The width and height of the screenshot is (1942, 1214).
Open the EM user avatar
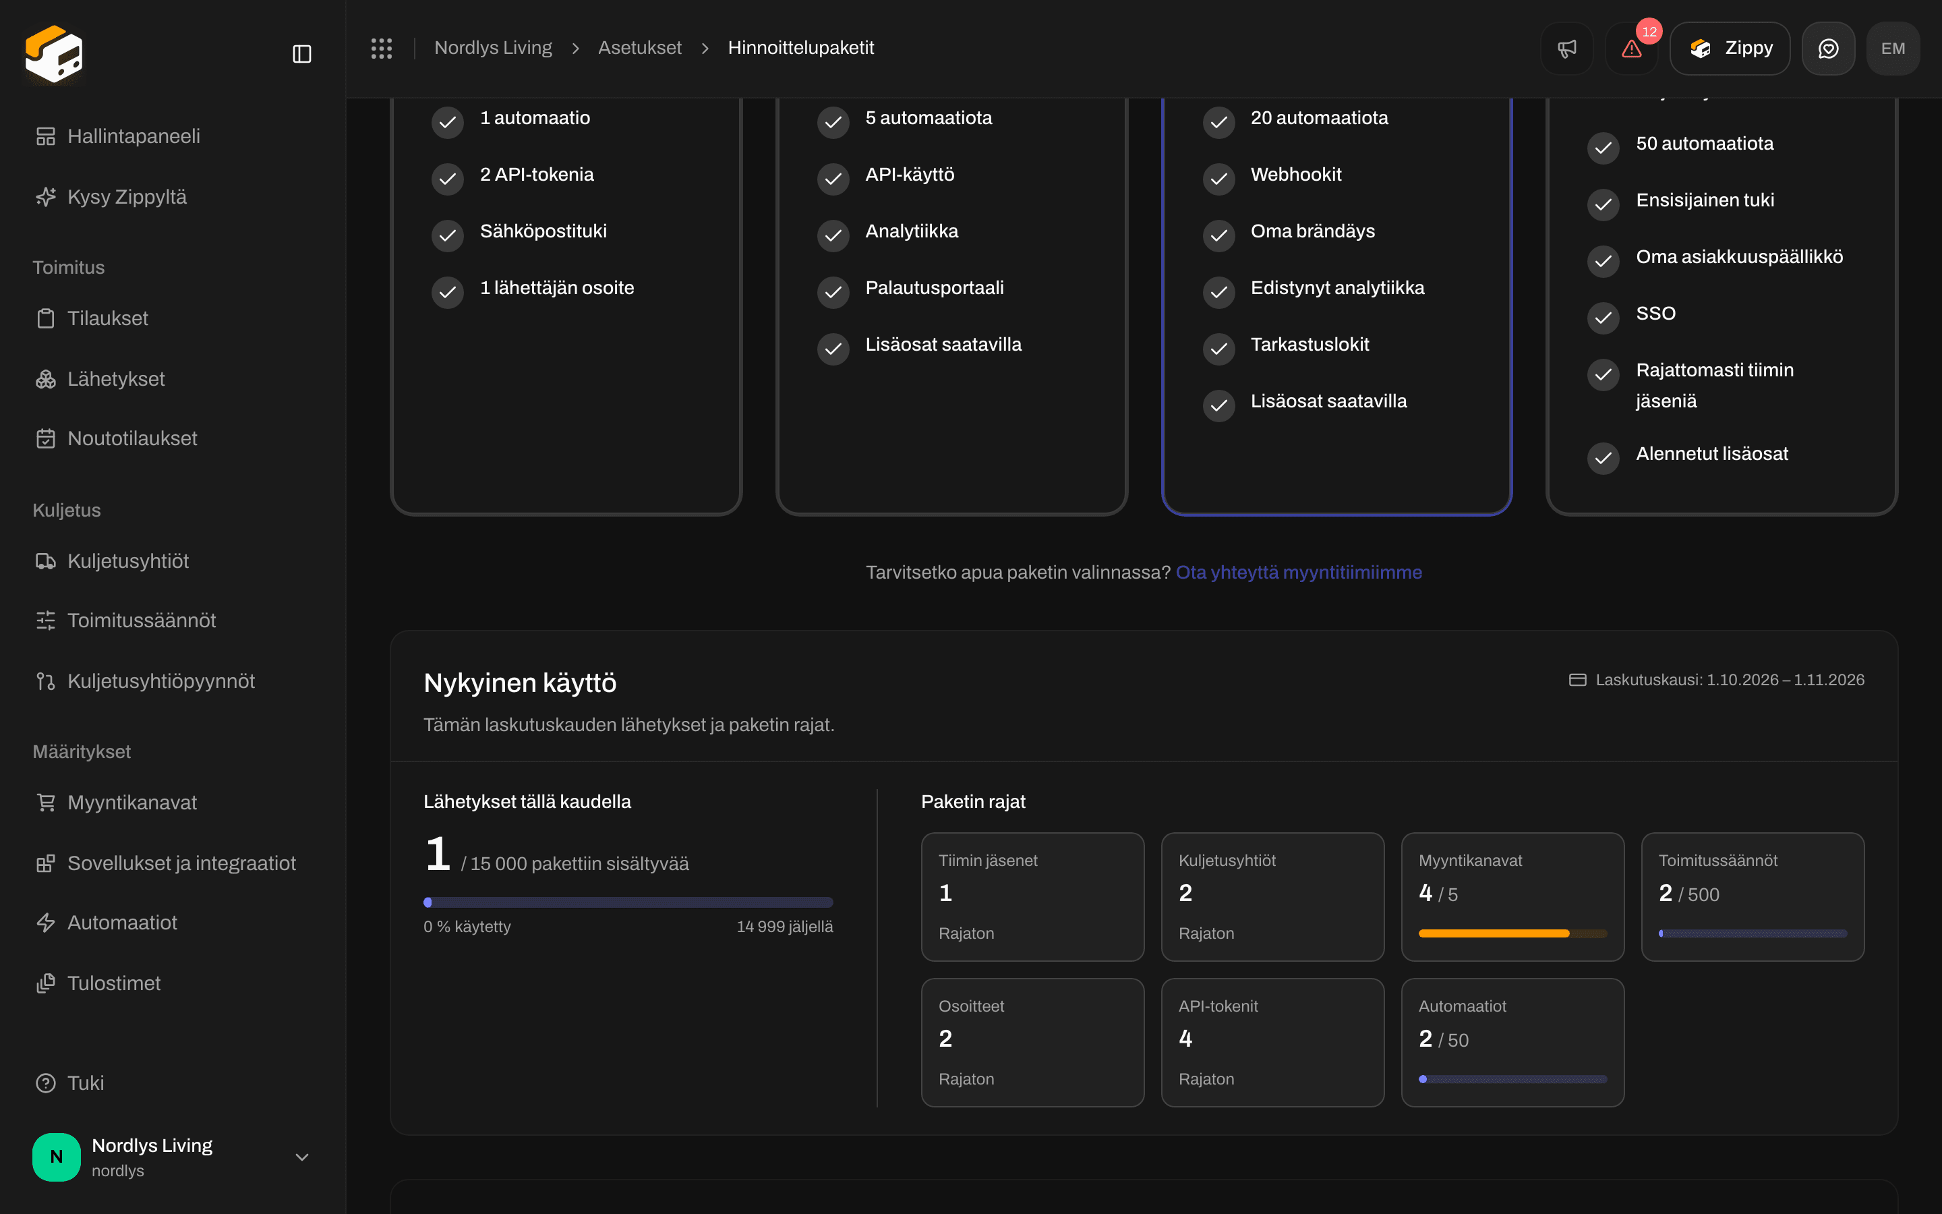(x=1893, y=48)
